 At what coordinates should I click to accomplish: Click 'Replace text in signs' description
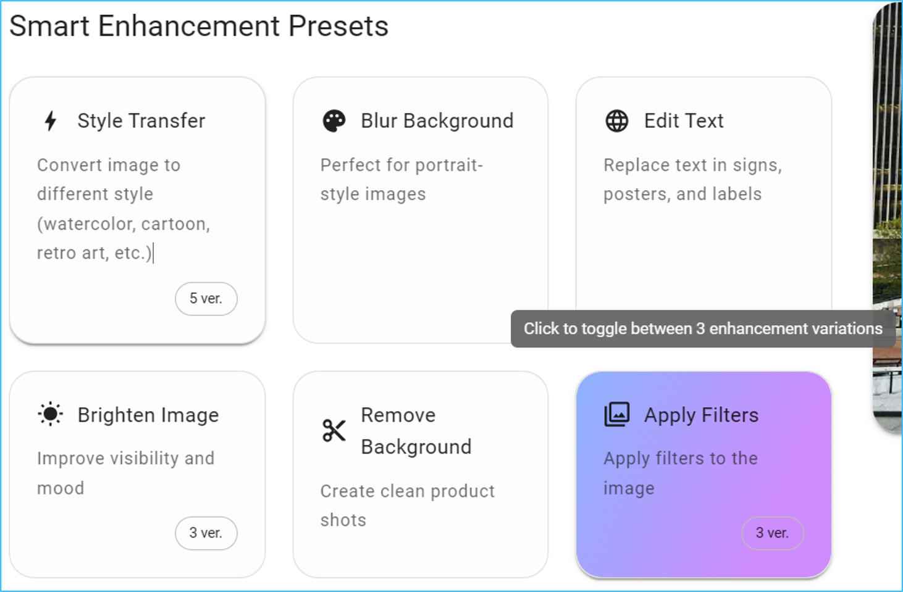692,180
